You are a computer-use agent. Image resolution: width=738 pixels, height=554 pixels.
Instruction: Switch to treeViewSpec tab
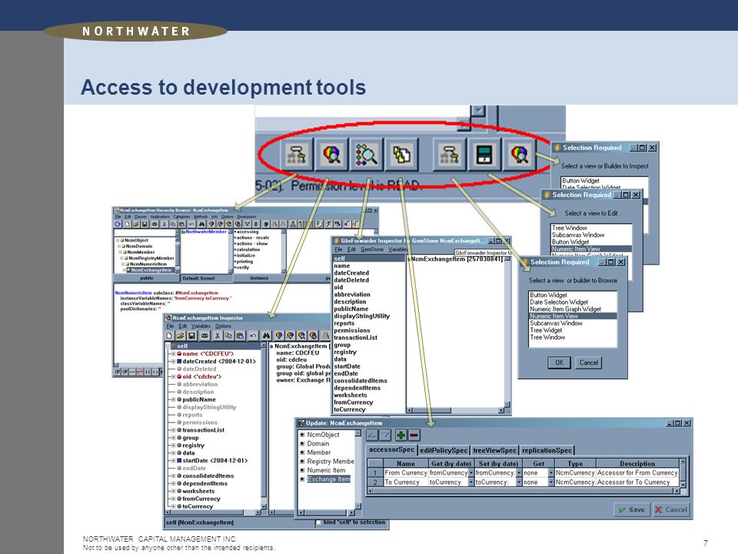(x=494, y=450)
